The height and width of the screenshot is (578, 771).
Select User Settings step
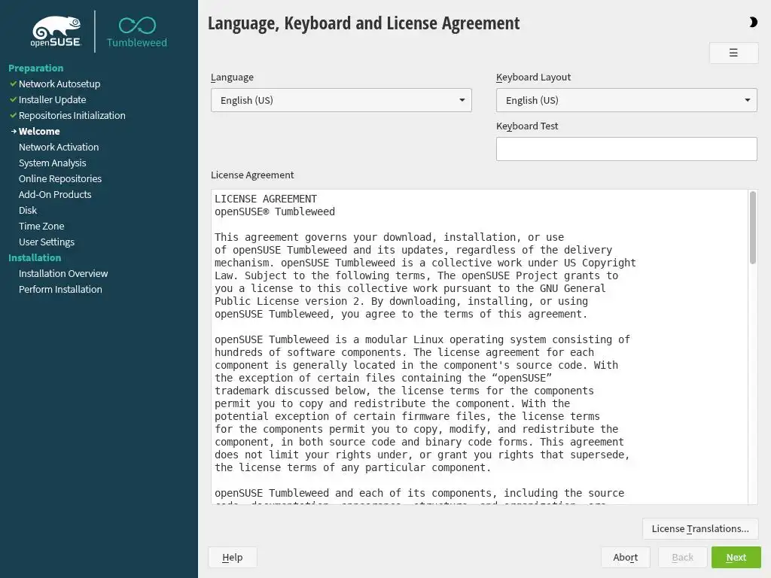pos(46,242)
